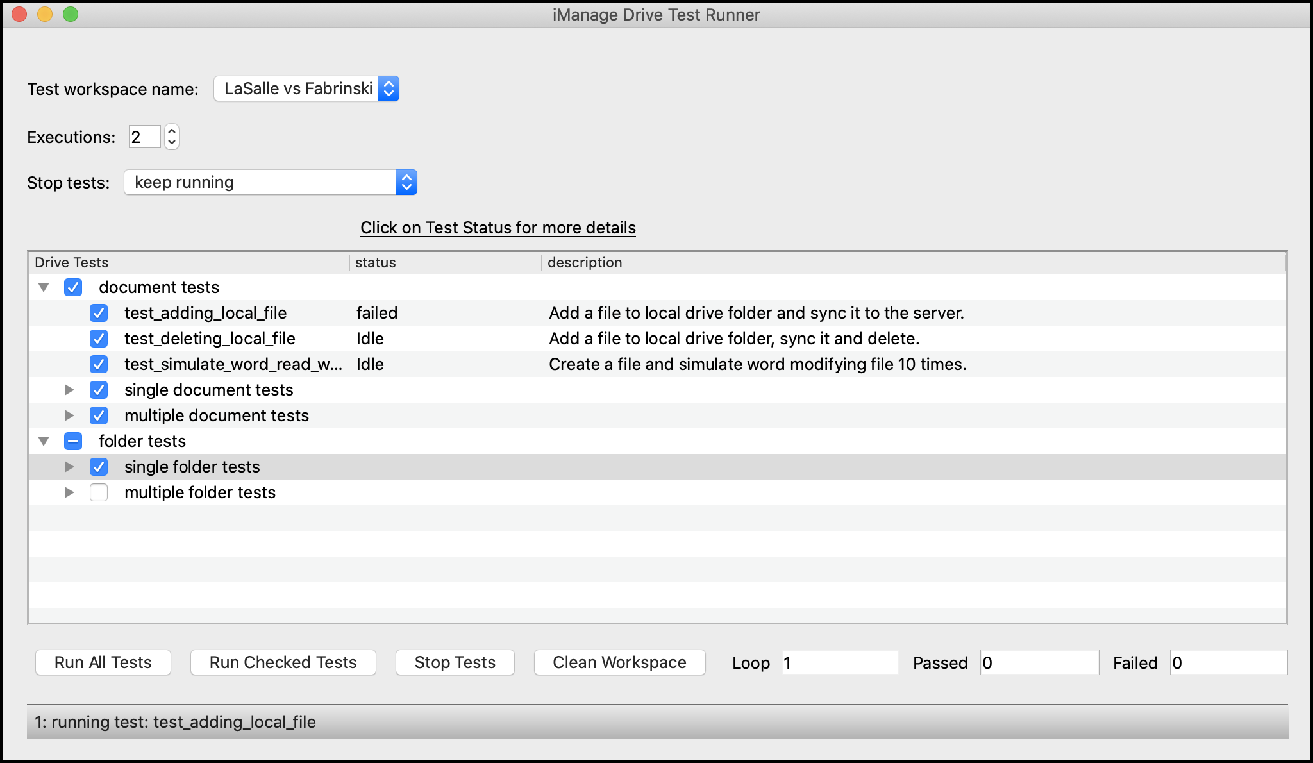Screen dimensions: 1313x763
Task: Uncheck test_deleting_local_file checkbox
Action: click(x=99, y=339)
